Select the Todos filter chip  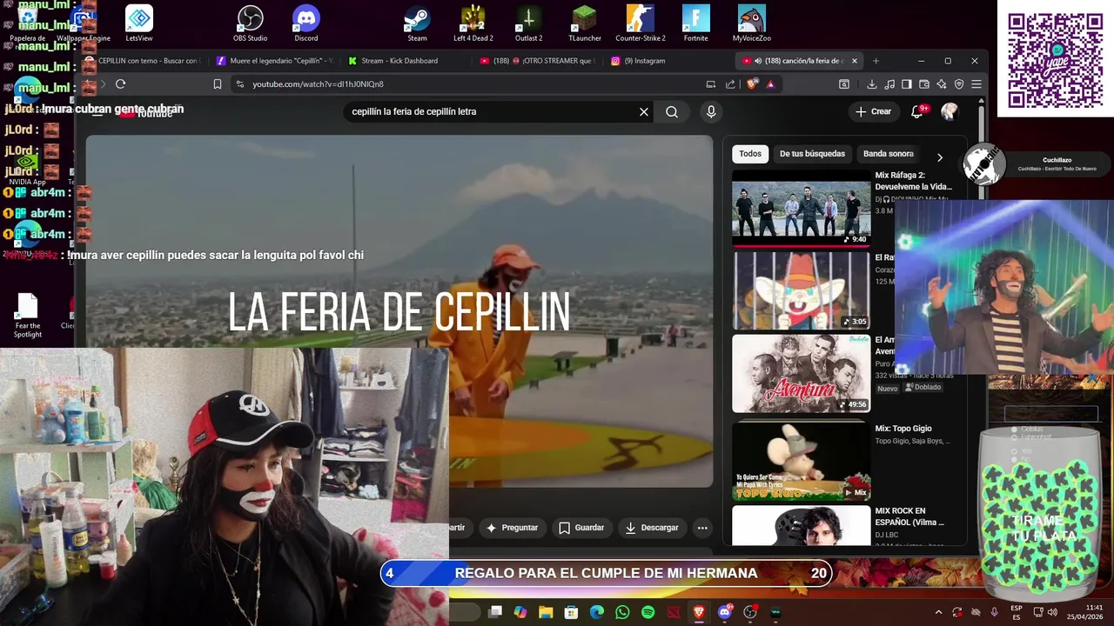(750, 154)
